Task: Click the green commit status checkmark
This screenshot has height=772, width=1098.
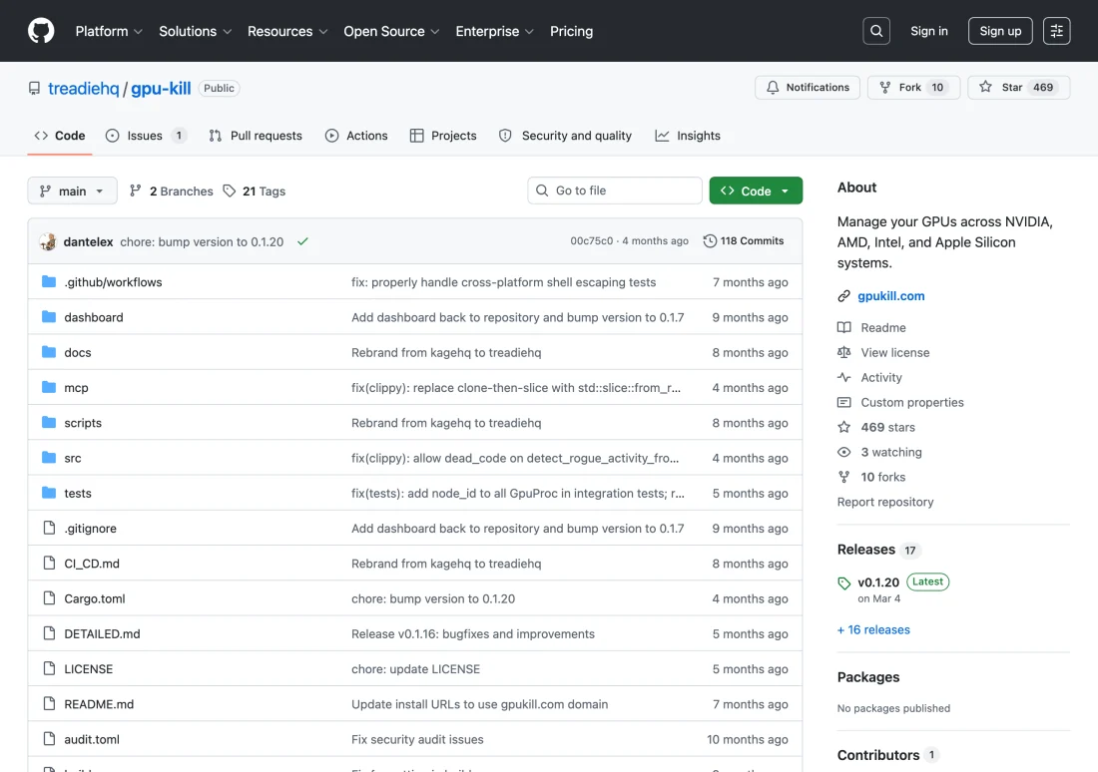Action: 302,241
